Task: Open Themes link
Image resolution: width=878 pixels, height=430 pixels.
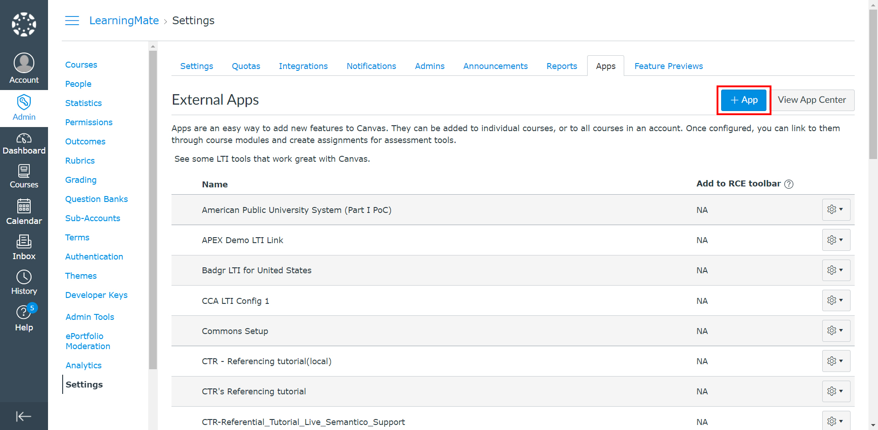Action: (81, 276)
